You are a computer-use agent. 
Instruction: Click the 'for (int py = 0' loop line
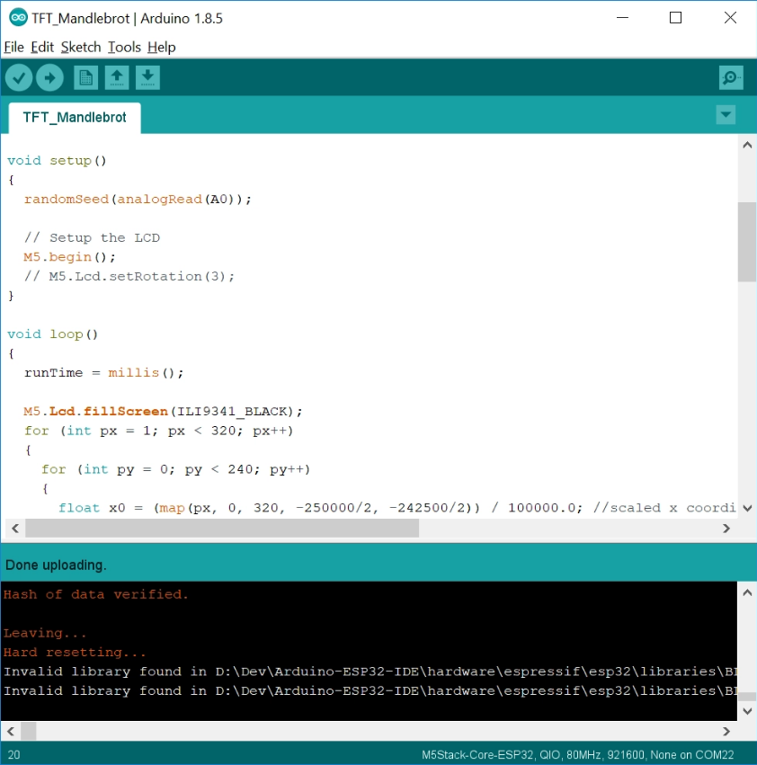click(175, 469)
